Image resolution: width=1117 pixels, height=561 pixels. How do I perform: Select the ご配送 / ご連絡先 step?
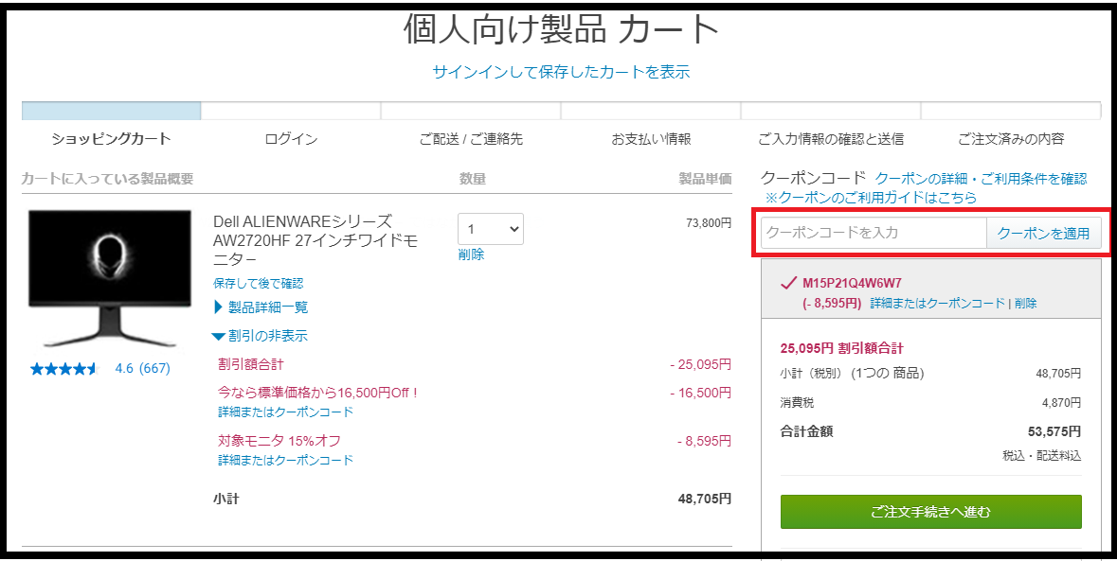471,139
